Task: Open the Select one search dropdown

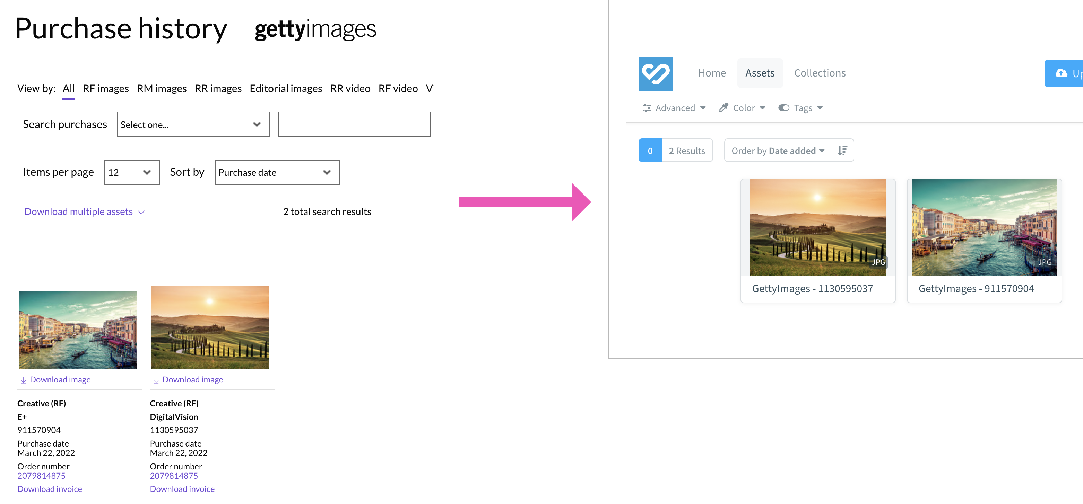Action: [193, 125]
